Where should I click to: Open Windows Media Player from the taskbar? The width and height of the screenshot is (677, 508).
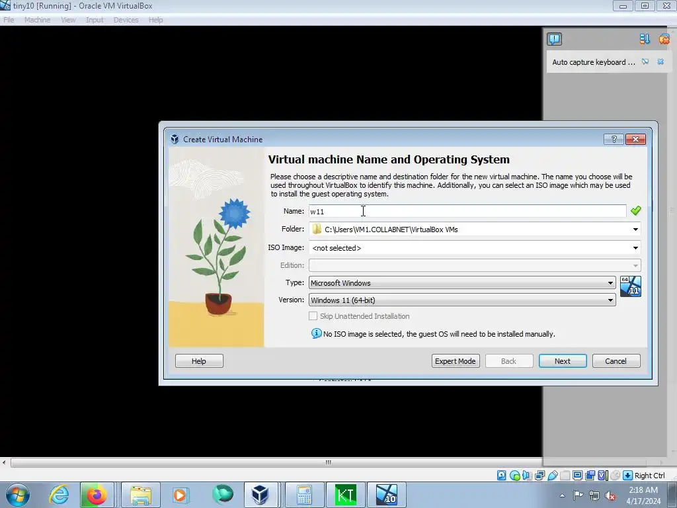click(x=180, y=495)
